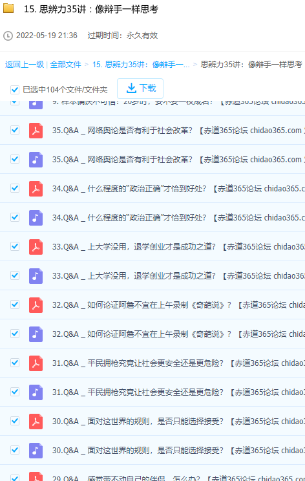The image size is (305, 481).
Task: Uncheck the 34.Q&A PDF file checkbox
Action: 15,188
